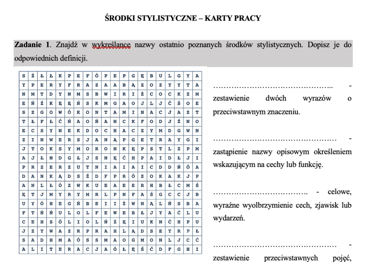372x262 pixels.
Task: Click the line "wyraźne wyolbrzymienie cech, zjawisk lub"
Action: pos(282,205)
